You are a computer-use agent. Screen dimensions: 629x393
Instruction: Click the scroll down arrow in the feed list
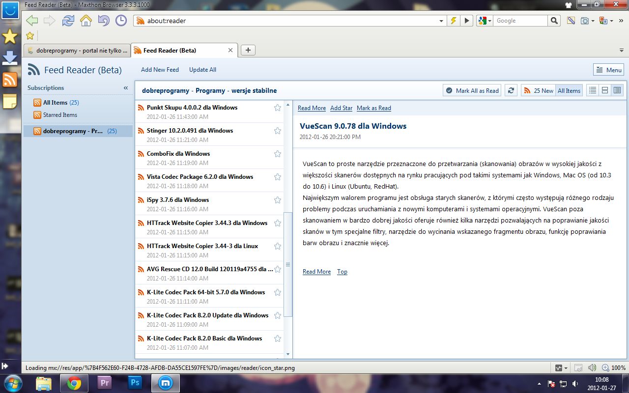click(x=288, y=354)
